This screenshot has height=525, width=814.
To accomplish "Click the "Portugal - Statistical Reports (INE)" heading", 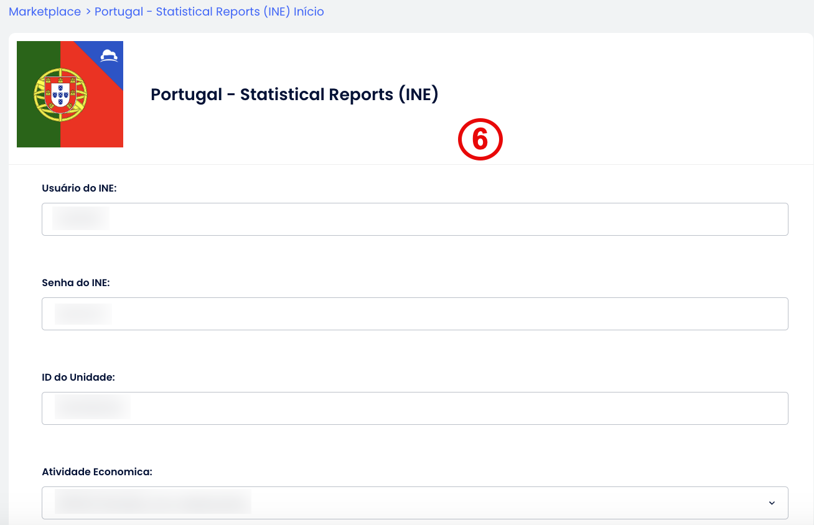I will [294, 95].
